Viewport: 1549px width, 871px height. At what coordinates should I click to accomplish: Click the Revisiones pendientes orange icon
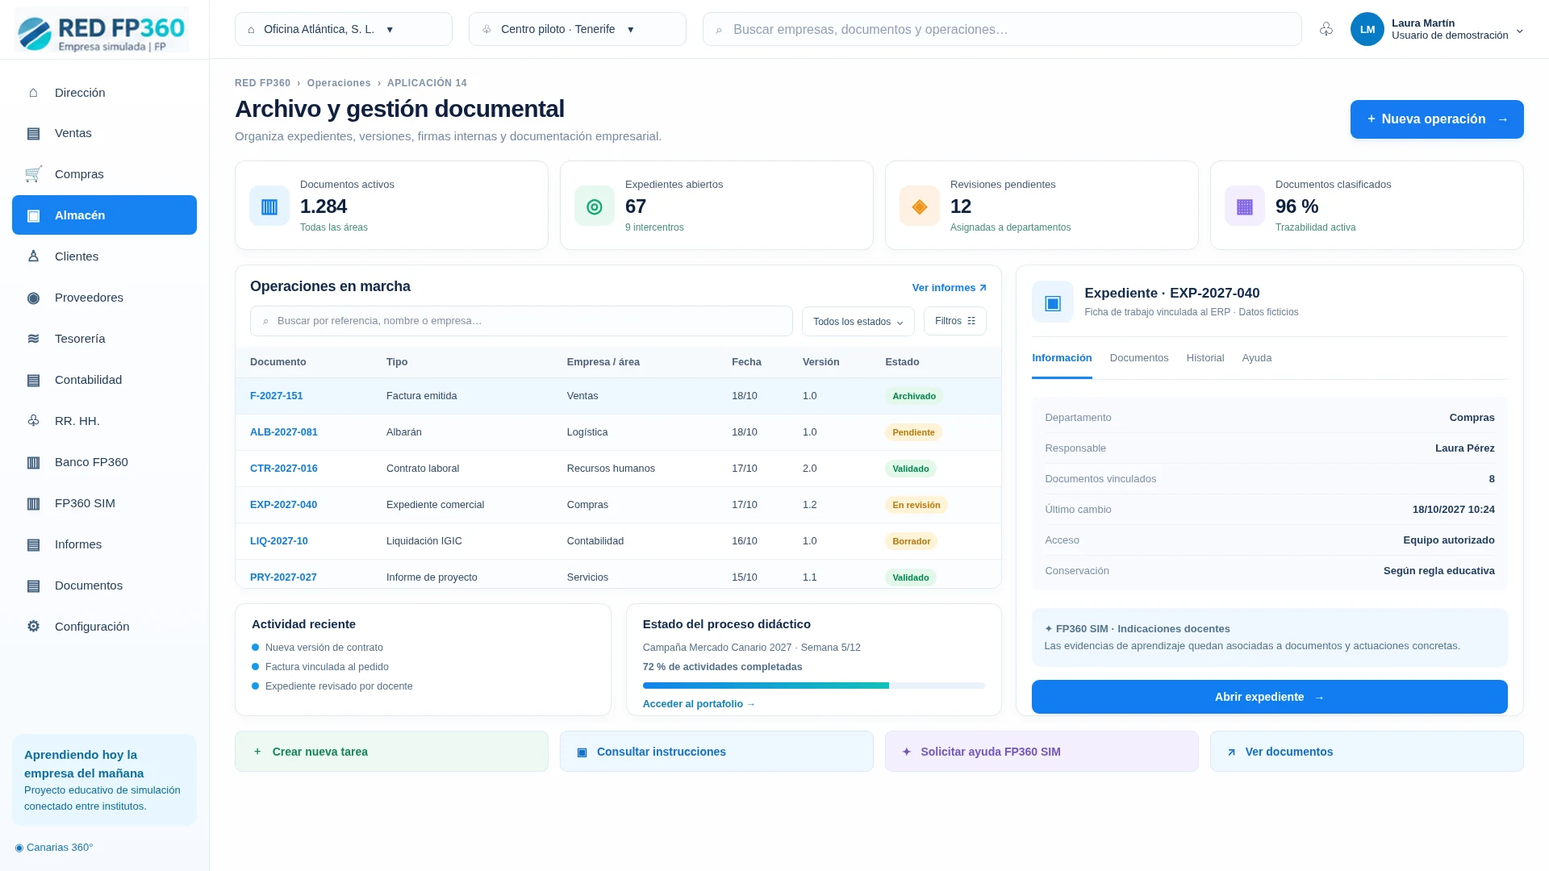pyautogui.click(x=920, y=206)
